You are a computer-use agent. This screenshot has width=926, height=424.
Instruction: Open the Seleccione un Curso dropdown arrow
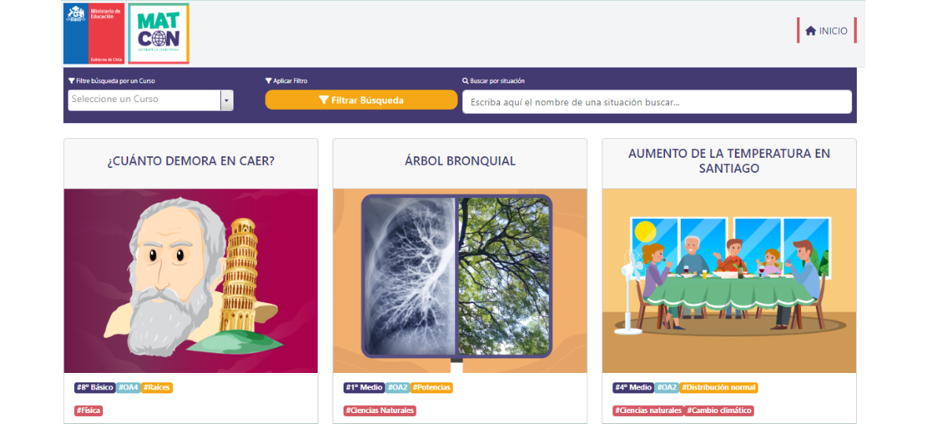(226, 101)
